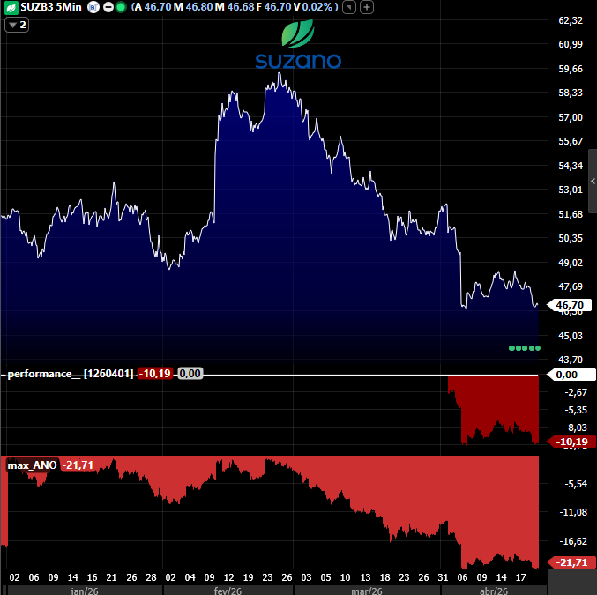Open the small corner-arrow menu button
Screen dimensions: 597x595
tap(349, 7)
